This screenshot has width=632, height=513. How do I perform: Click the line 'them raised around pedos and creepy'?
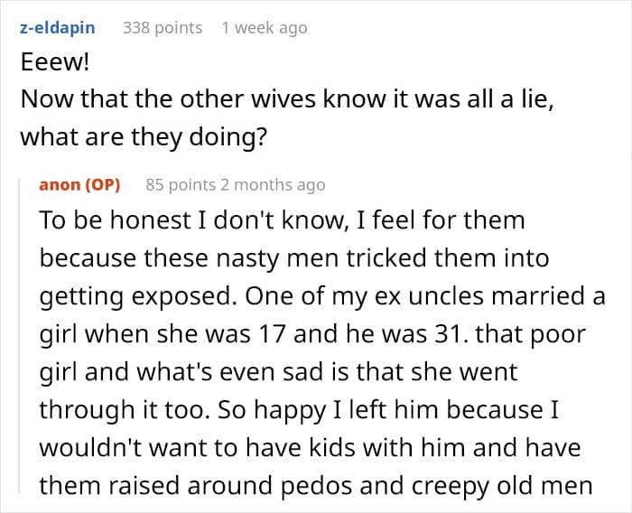point(316,486)
